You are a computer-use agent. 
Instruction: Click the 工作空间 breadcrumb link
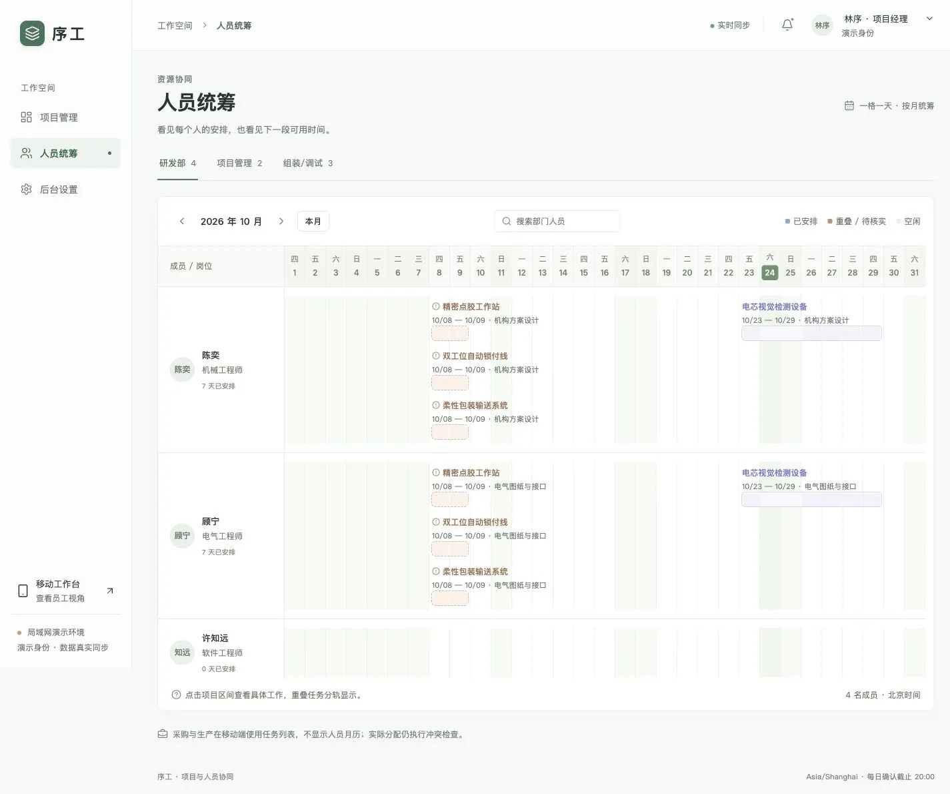(175, 25)
